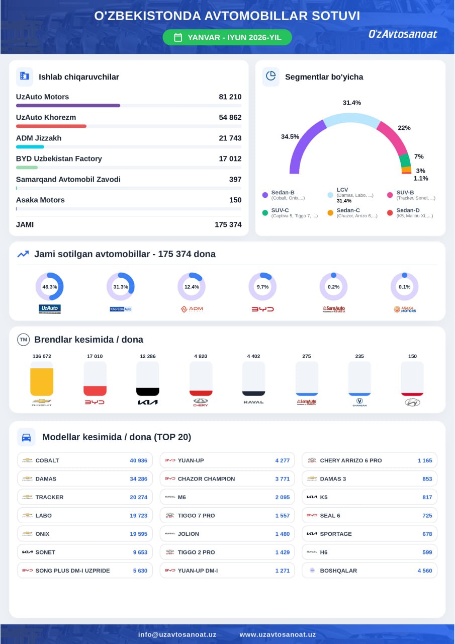Screen dimensions: 455x644
Task: Click the car icon beside Modellar kesimida
Action: [26, 437]
